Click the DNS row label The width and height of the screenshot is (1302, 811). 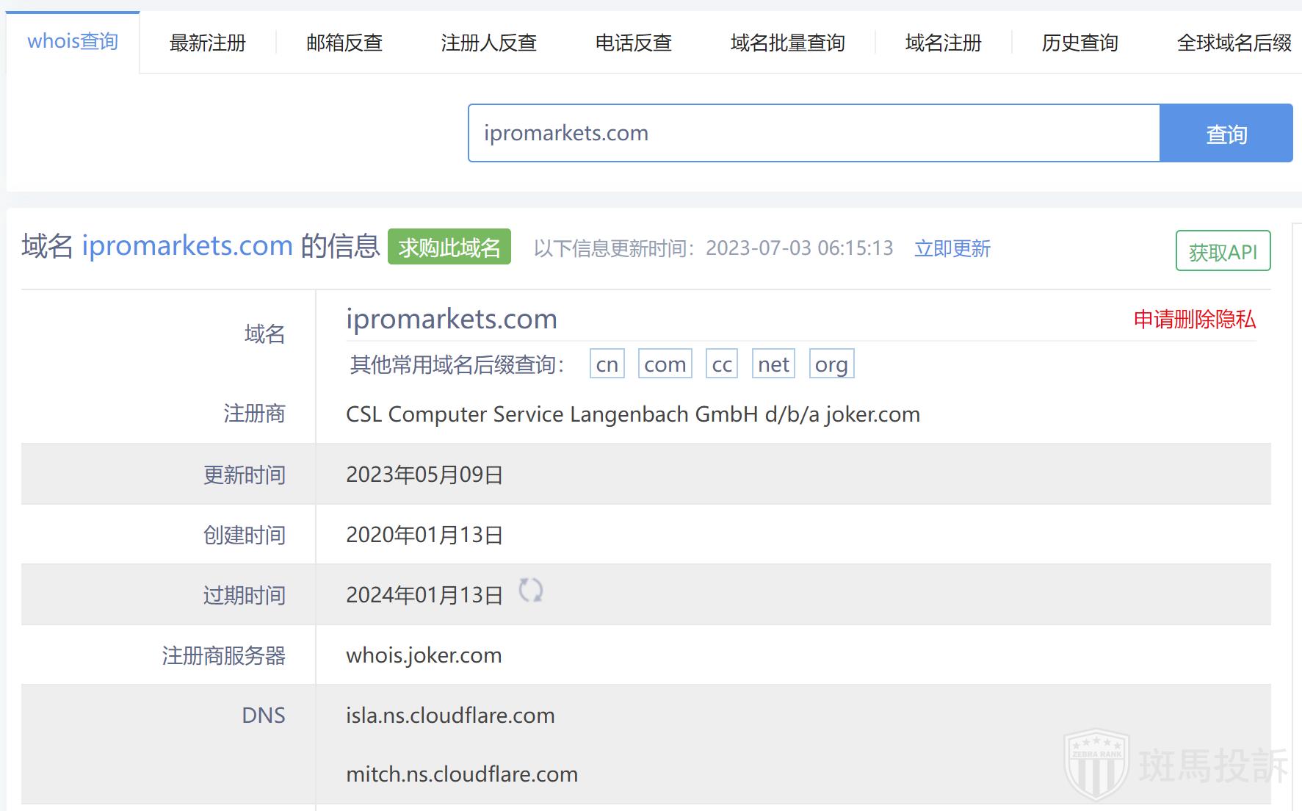264,716
